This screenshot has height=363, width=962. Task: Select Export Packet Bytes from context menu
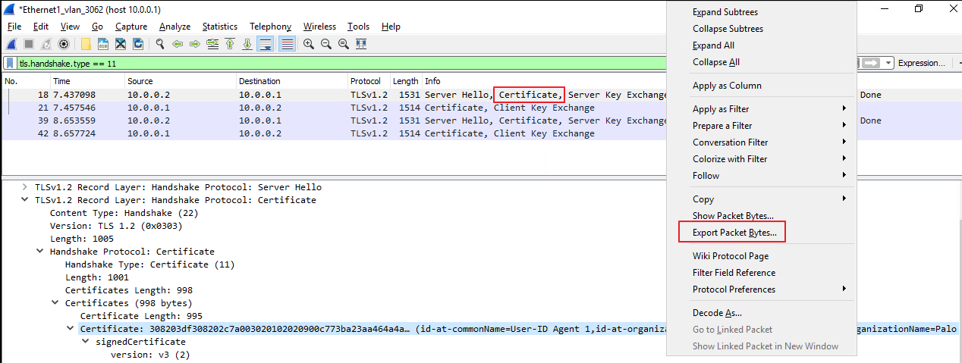point(734,233)
